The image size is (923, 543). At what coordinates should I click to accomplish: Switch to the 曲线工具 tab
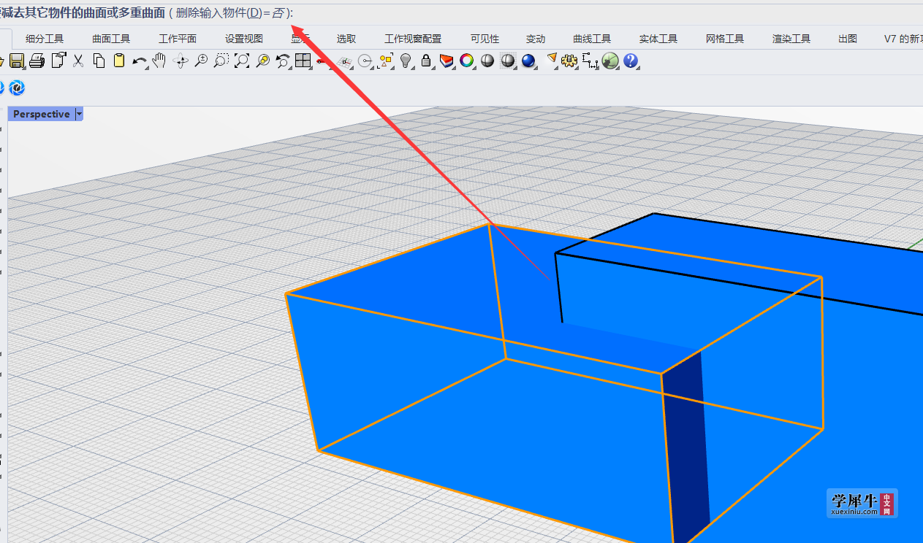pos(592,39)
